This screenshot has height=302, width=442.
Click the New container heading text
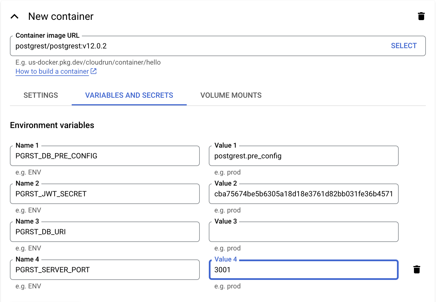(x=61, y=16)
